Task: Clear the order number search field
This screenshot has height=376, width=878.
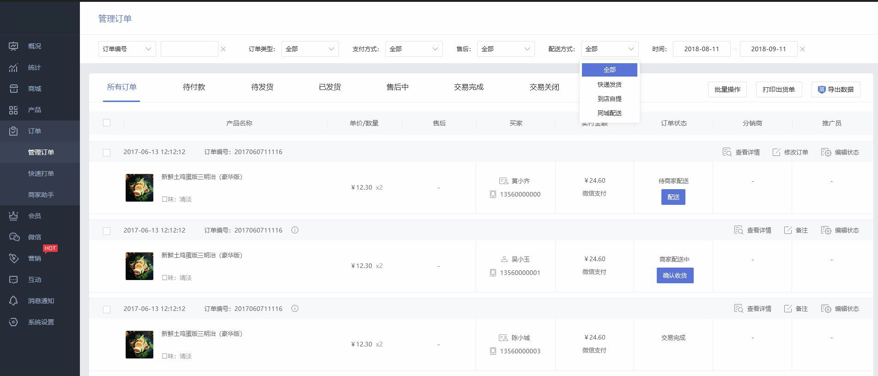Action: 224,49
